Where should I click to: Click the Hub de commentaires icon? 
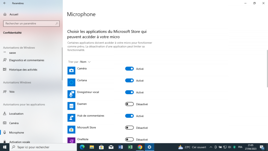[x=71, y=118]
